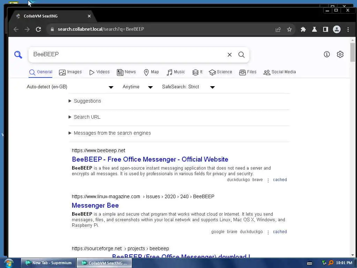
Task: Select the General search tab
Action: (x=40, y=72)
